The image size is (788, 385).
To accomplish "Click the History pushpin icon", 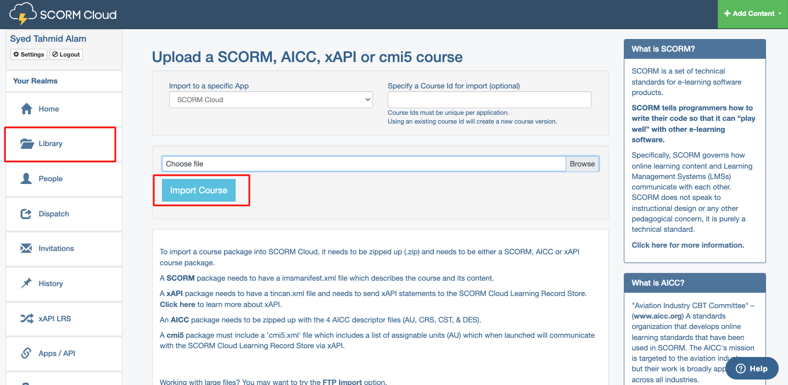I will tap(26, 283).
